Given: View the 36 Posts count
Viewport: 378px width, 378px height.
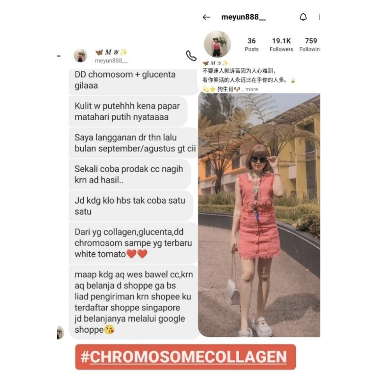Looking at the screenshot, I should 251,44.
